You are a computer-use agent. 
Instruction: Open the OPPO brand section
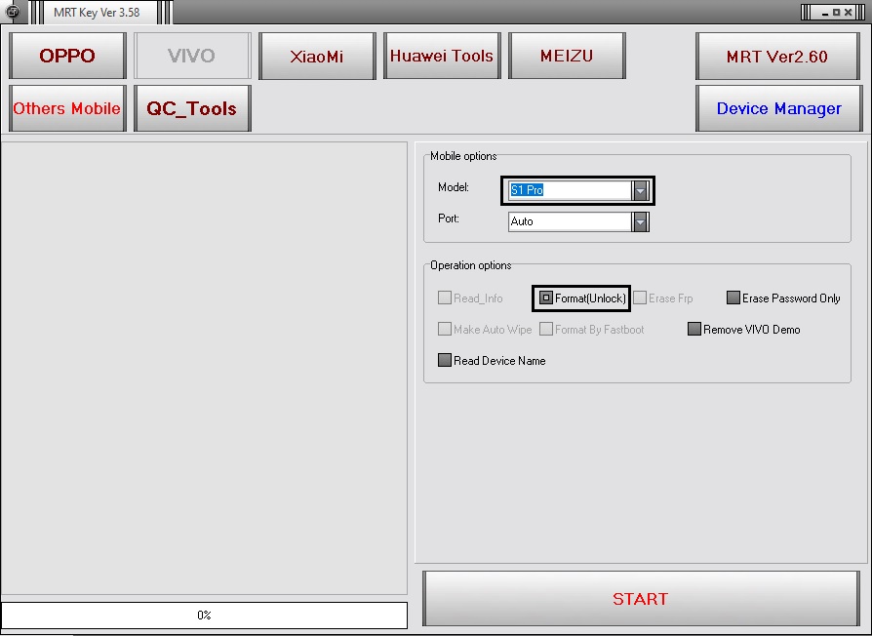pyautogui.click(x=67, y=56)
